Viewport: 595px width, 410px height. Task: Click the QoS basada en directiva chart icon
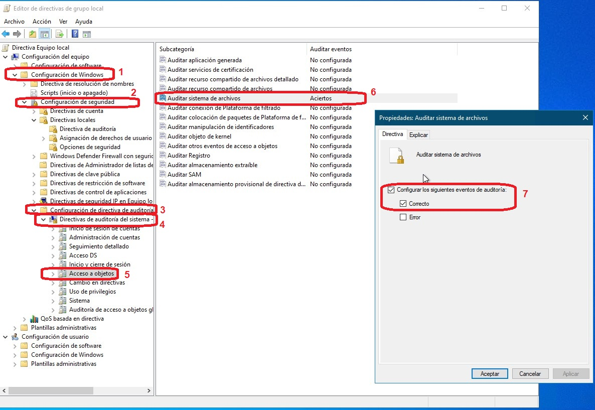click(34, 319)
